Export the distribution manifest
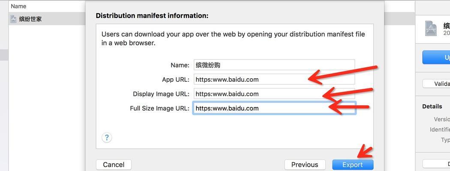Screen dimensions: 450x171 pos(353,165)
